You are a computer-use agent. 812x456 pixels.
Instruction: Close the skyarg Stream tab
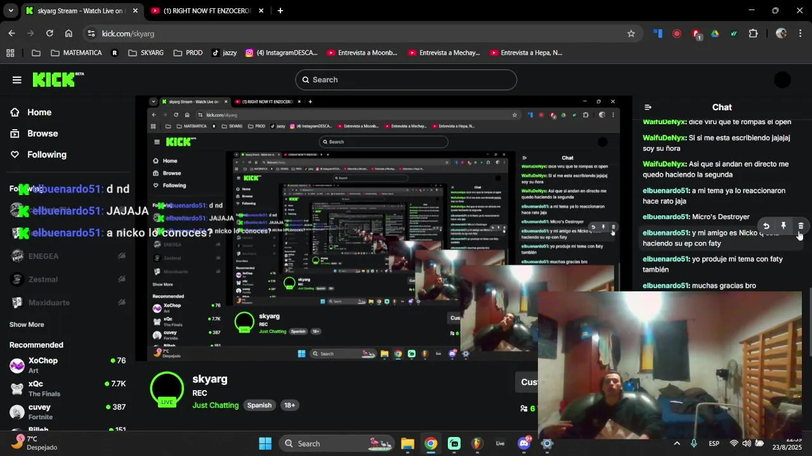[135, 11]
